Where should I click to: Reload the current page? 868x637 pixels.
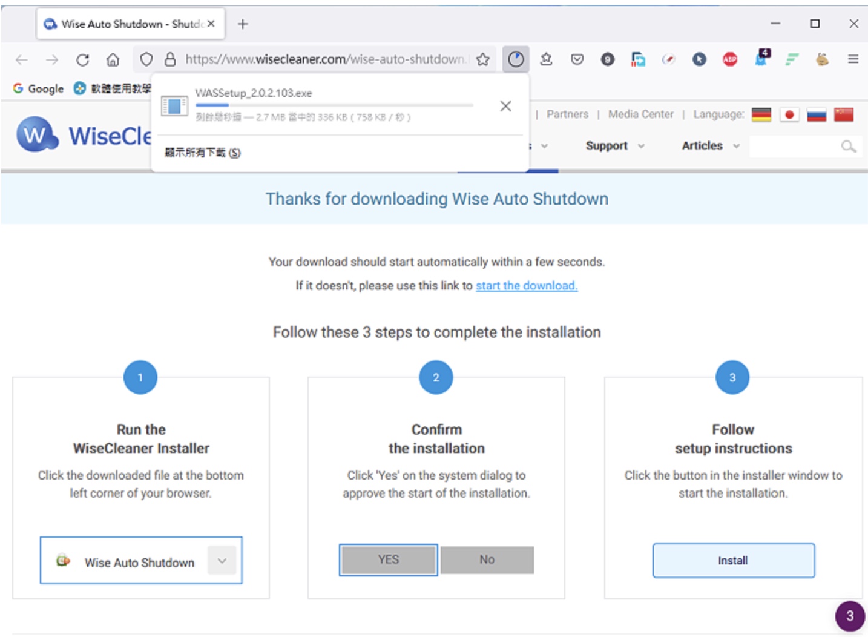[x=82, y=59]
